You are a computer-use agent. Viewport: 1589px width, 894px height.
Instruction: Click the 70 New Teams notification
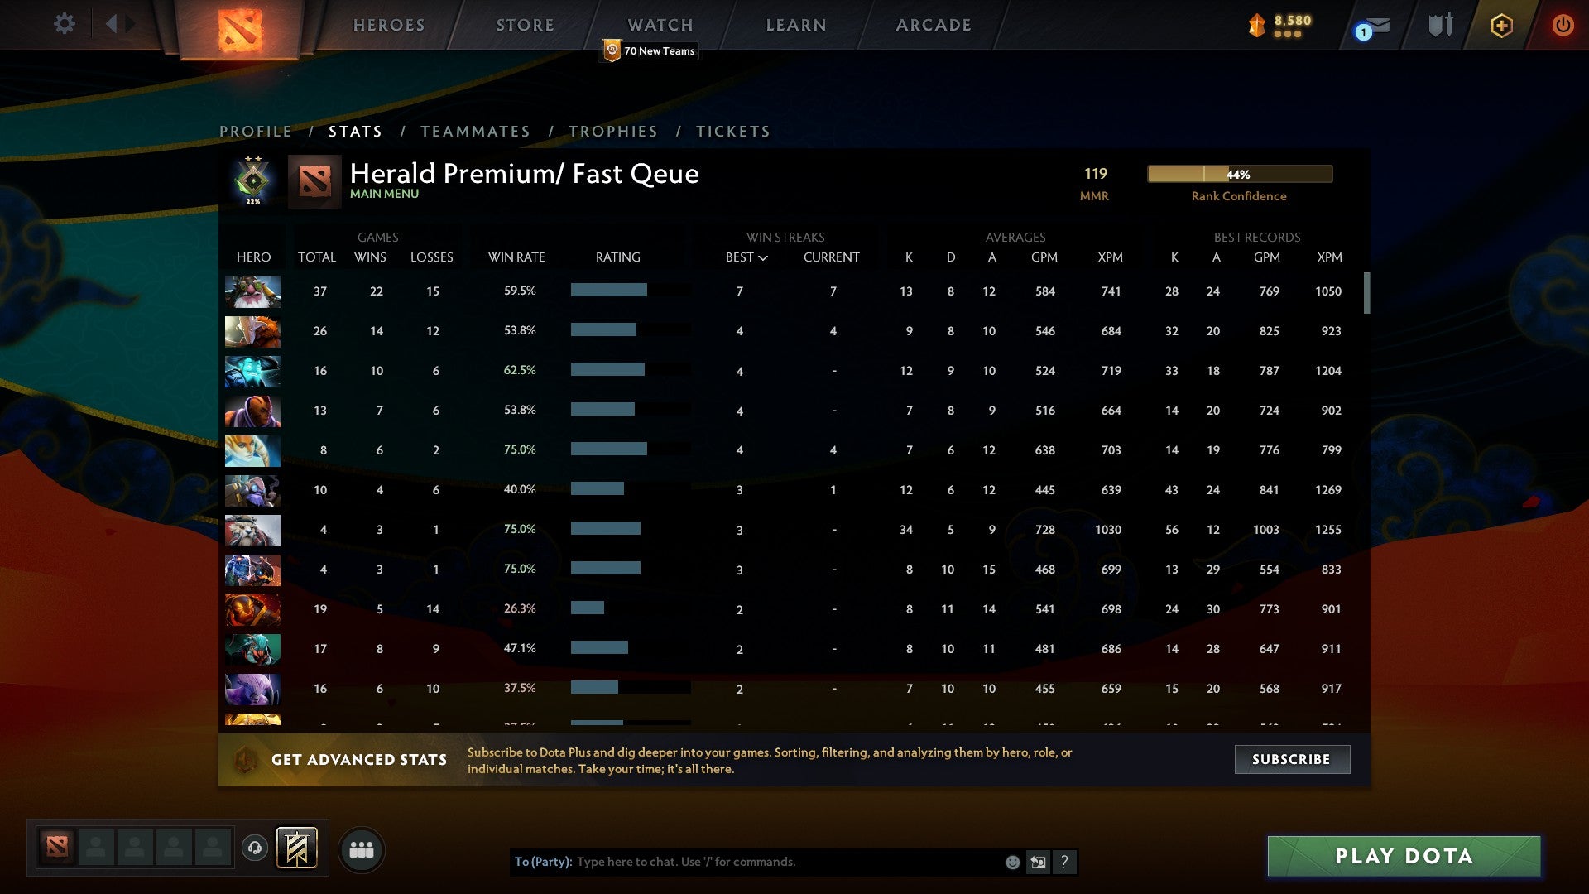point(650,50)
